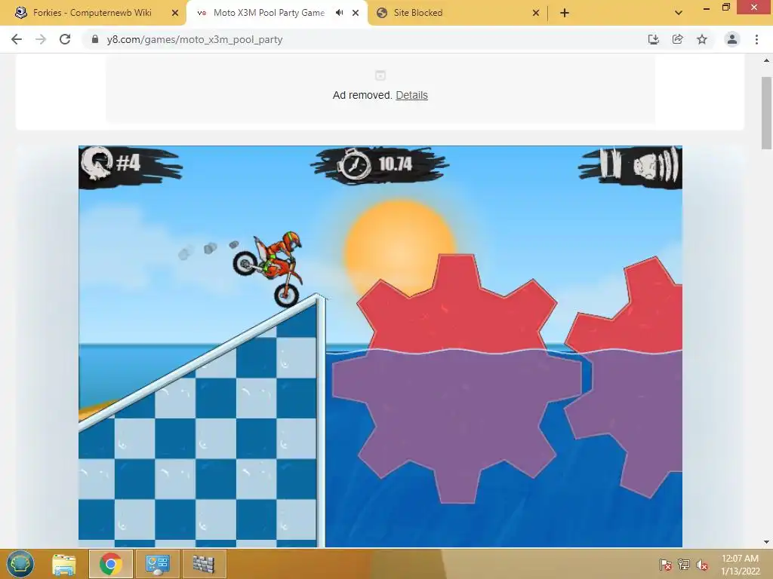The image size is (773, 579).
Task: Bookmark this page with star icon
Action: click(x=702, y=39)
